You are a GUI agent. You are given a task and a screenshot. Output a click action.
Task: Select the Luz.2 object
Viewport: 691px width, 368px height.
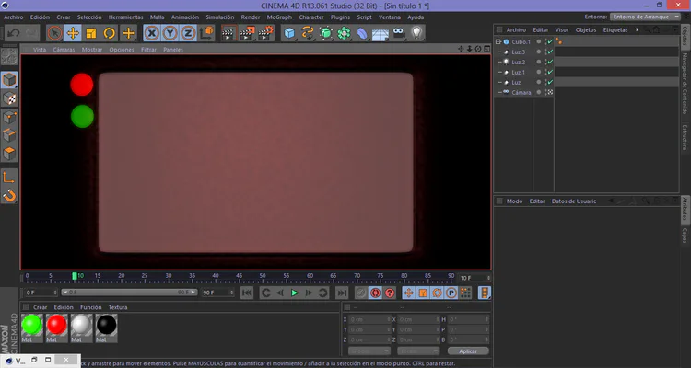[518, 62]
